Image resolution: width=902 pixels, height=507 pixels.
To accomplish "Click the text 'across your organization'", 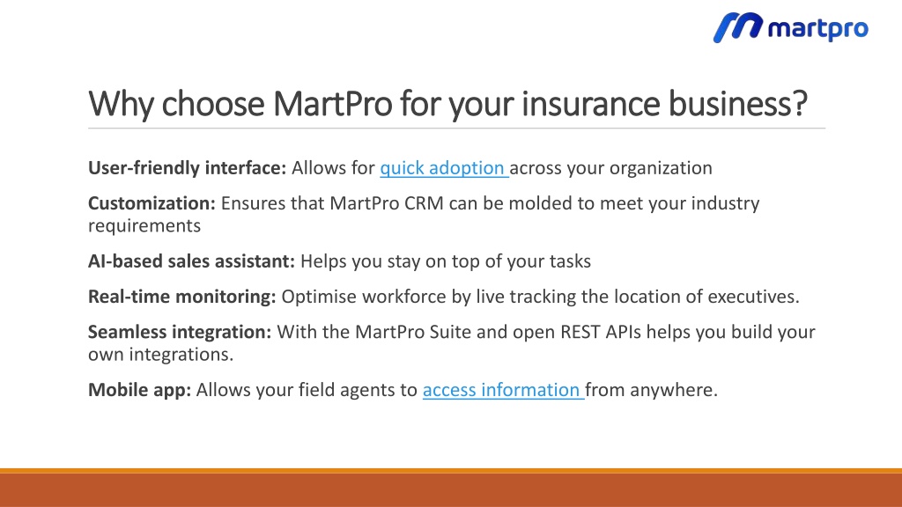I will tap(611, 168).
